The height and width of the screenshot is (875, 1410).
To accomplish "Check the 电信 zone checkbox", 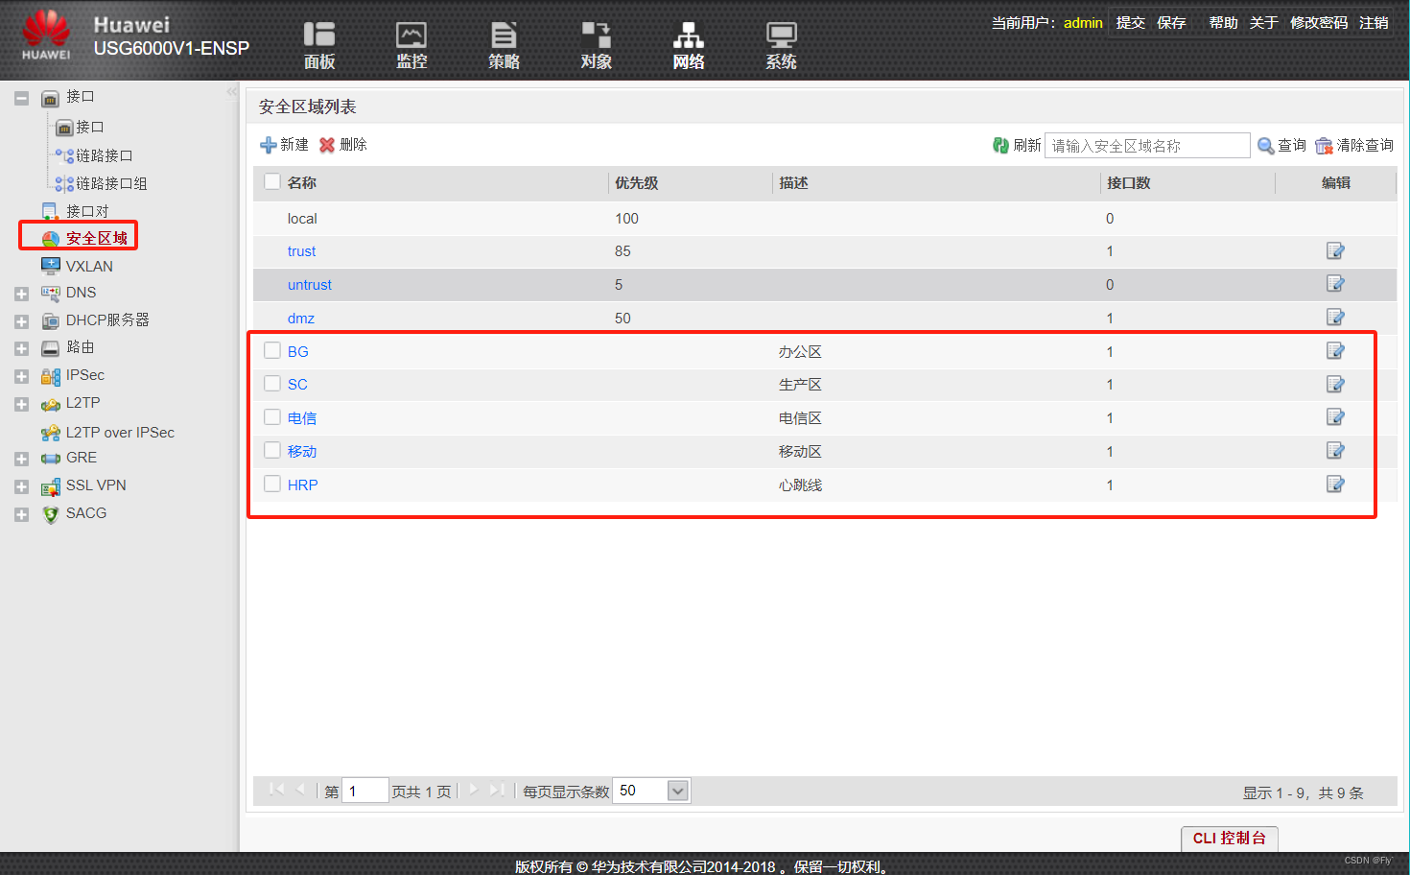I will coord(272,417).
